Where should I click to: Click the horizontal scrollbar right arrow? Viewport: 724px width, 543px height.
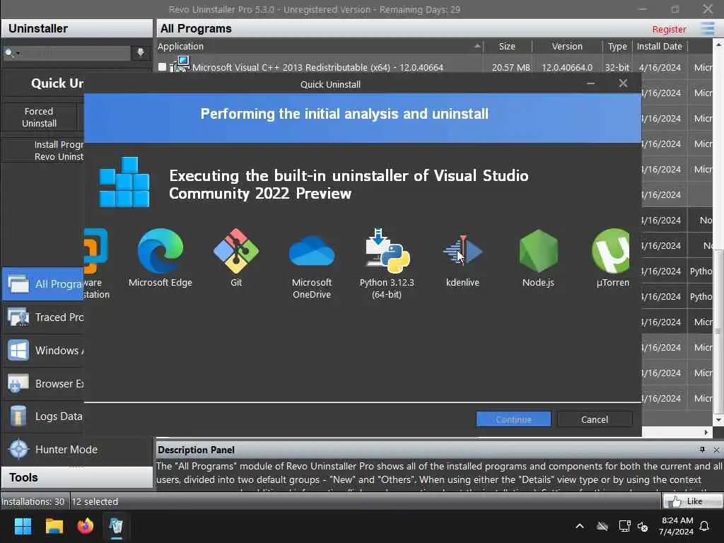click(x=706, y=432)
